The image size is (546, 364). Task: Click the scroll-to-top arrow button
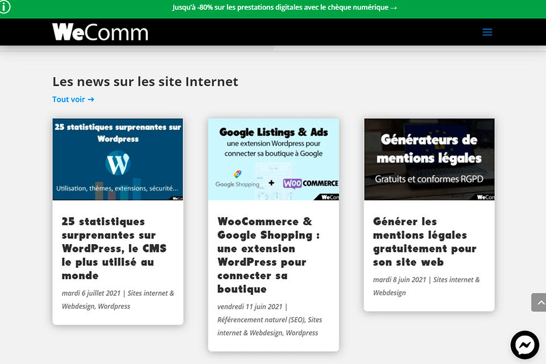(539, 303)
